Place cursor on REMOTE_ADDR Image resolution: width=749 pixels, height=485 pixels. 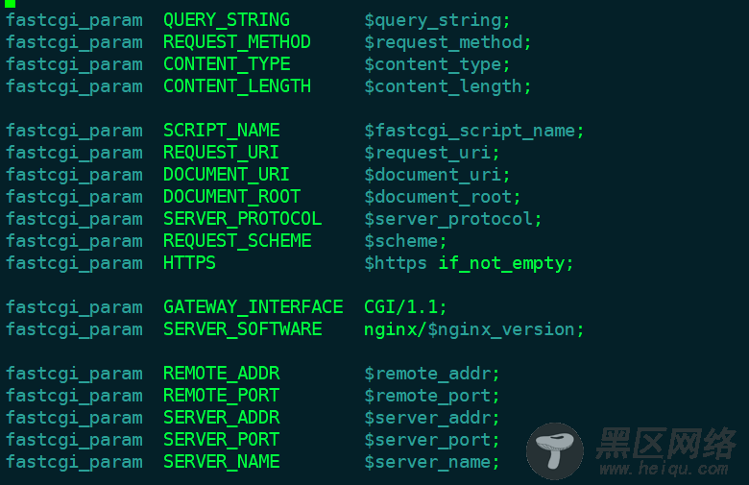(222, 374)
